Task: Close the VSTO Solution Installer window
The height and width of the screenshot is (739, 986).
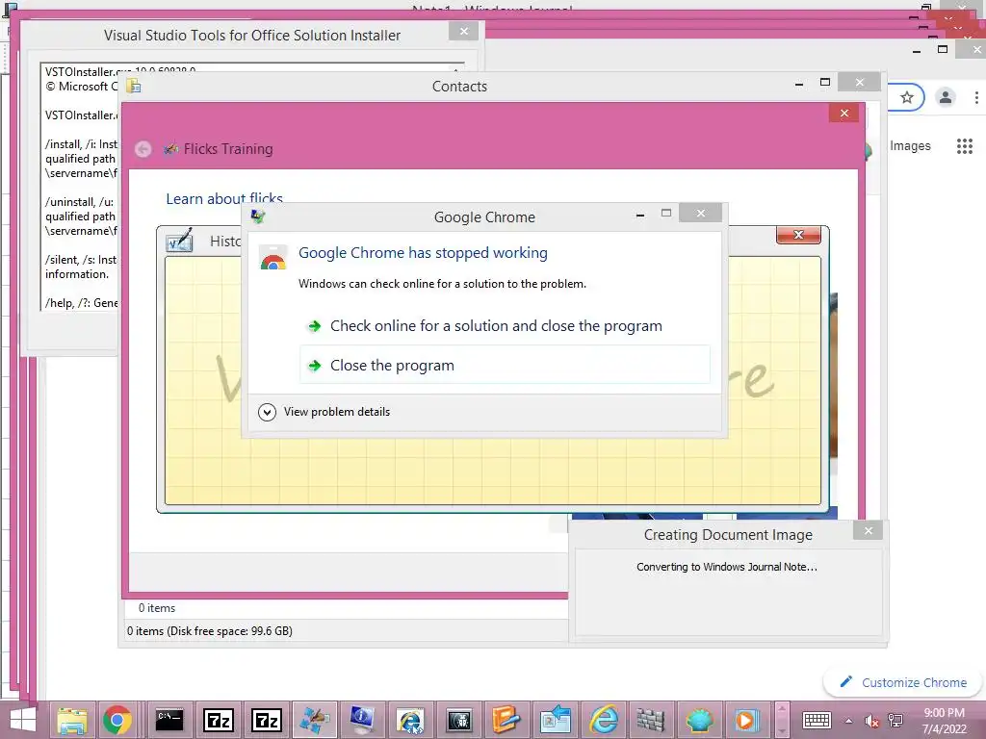Action: tap(463, 31)
